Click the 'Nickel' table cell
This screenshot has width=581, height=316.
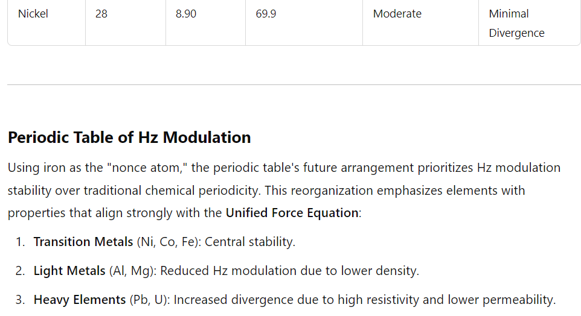[47, 23]
